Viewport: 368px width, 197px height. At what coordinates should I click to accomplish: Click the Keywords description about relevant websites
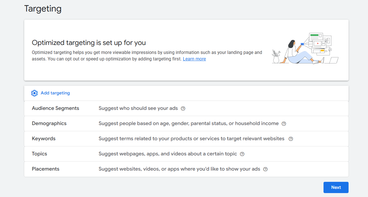coord(191,139)
